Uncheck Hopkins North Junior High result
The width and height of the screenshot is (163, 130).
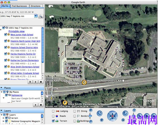point(5,41)
